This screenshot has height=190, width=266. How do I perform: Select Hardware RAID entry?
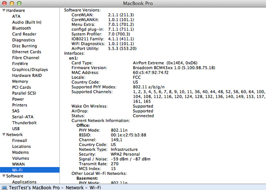tap(27, 75)
